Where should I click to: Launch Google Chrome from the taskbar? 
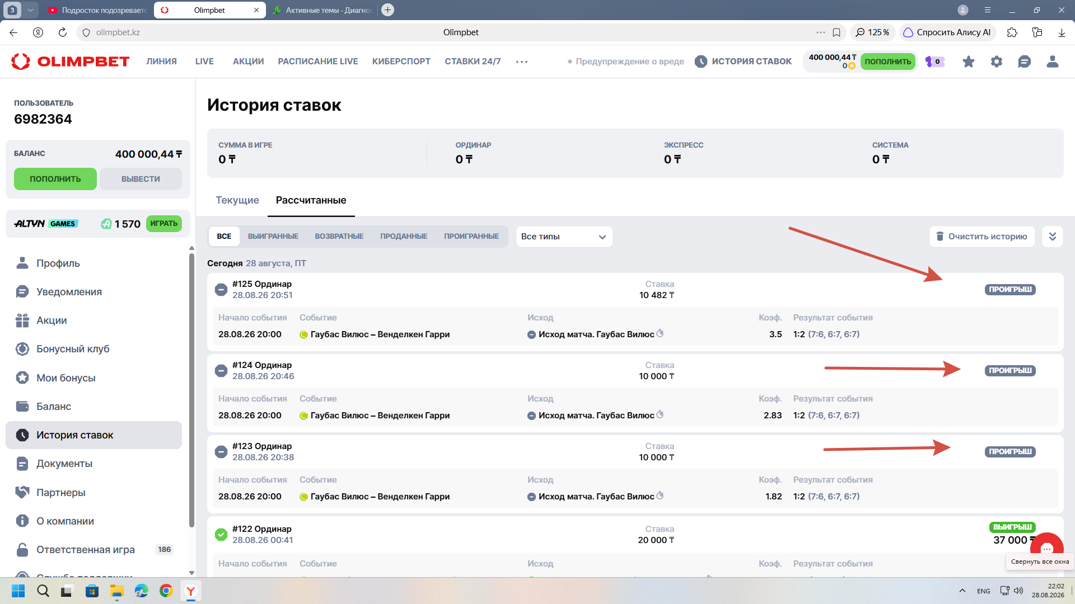[166, 591]
